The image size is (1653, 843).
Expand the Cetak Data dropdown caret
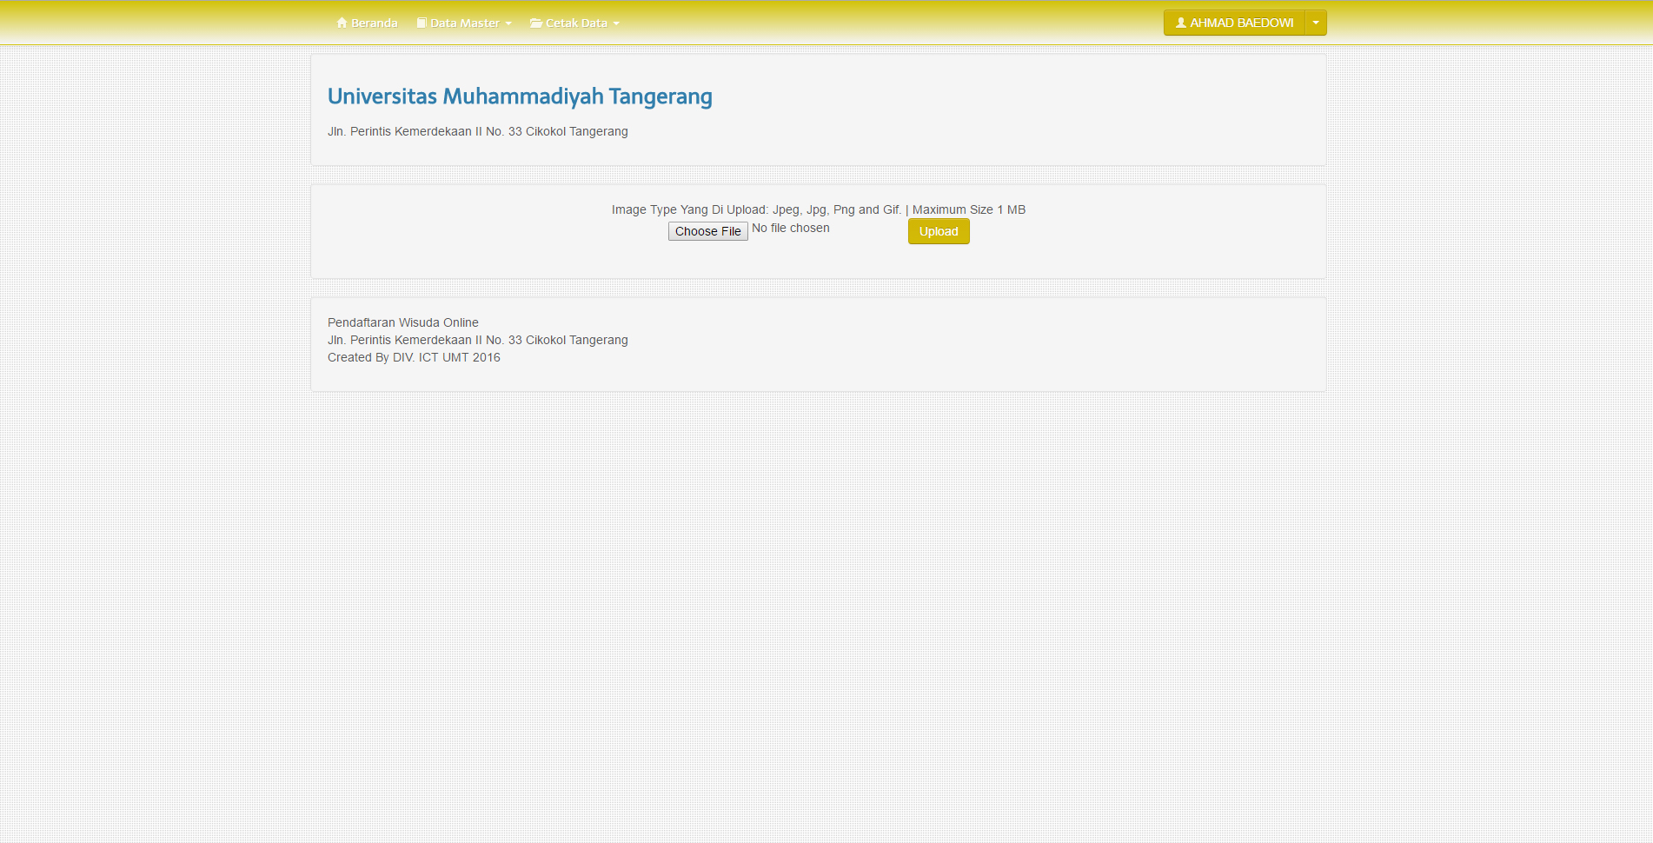pyautogui.click(x=616, y=23)
